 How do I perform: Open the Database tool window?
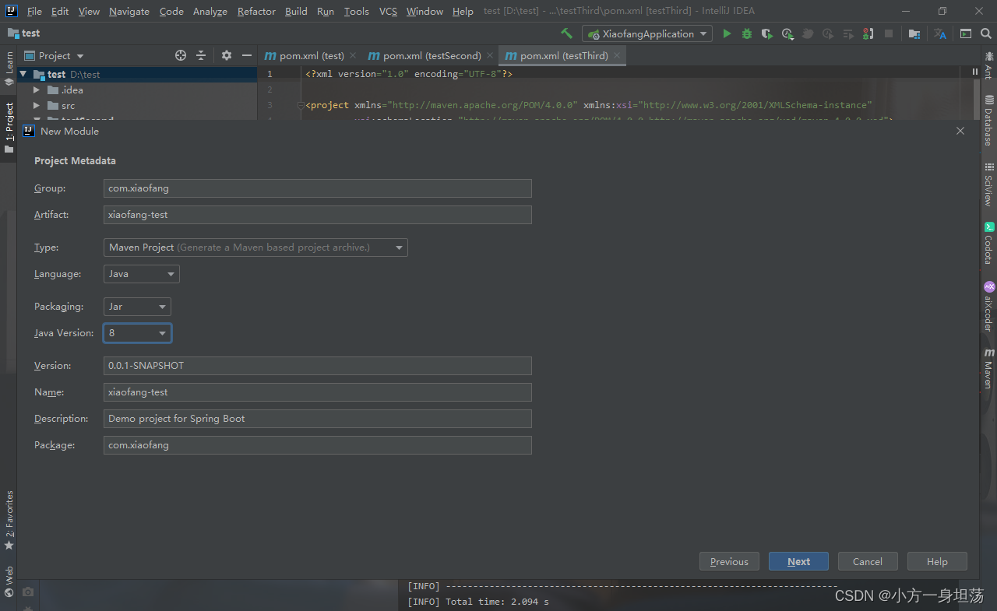pyautogui.click(x=989, y=121)
